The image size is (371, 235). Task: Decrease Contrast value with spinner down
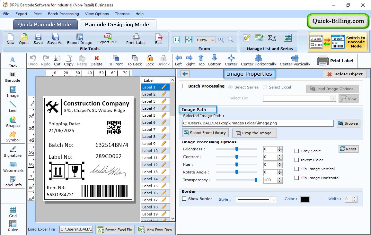280,158
